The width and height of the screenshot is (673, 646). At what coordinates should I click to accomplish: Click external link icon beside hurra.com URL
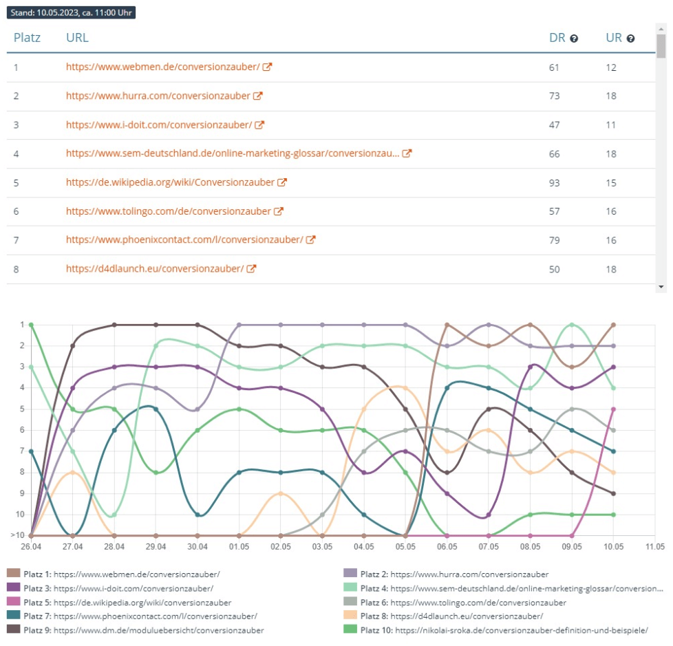(x=258, y=96)
